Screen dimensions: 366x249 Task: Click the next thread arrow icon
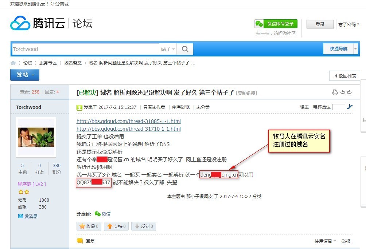350,92
